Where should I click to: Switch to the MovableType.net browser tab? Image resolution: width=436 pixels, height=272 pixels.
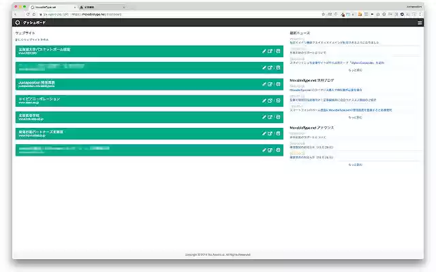tap(53, 7)
